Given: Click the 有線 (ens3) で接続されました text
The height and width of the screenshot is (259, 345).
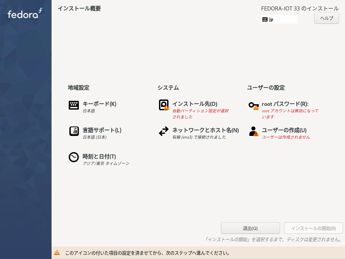Looking at the screenshot, I should 199,137.
